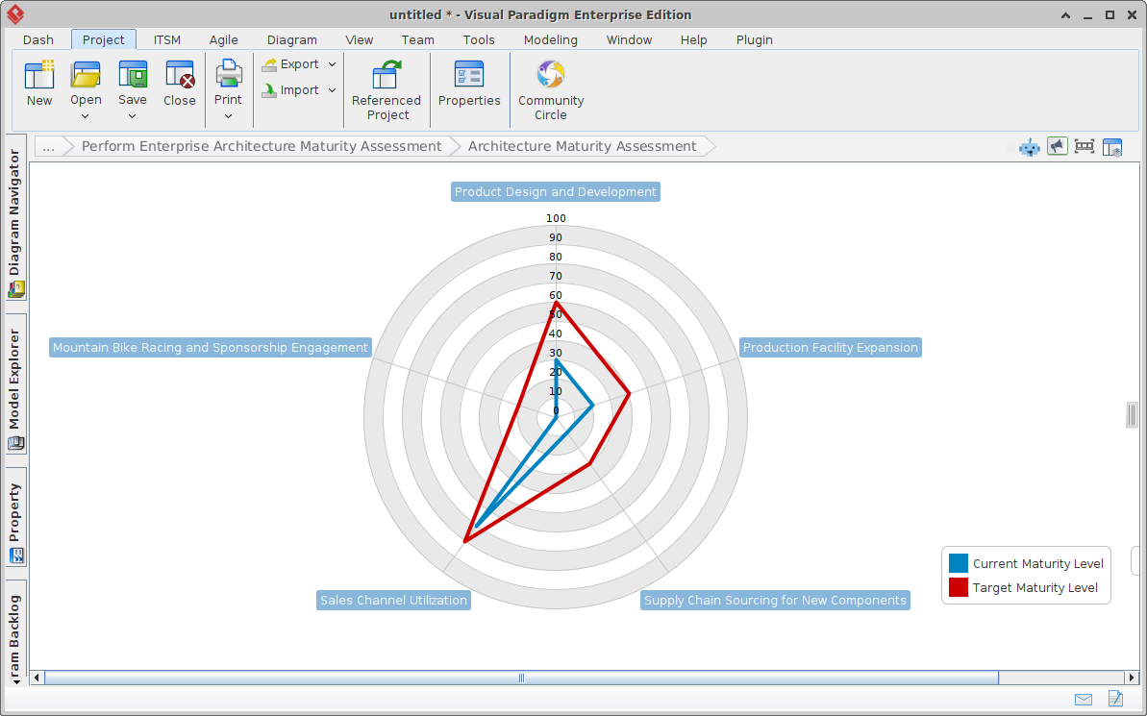
Task: Open the ITSM tab
Action: point(166,39)
